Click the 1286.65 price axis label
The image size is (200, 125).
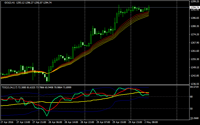pyautogui.click(x=195, y=18)
